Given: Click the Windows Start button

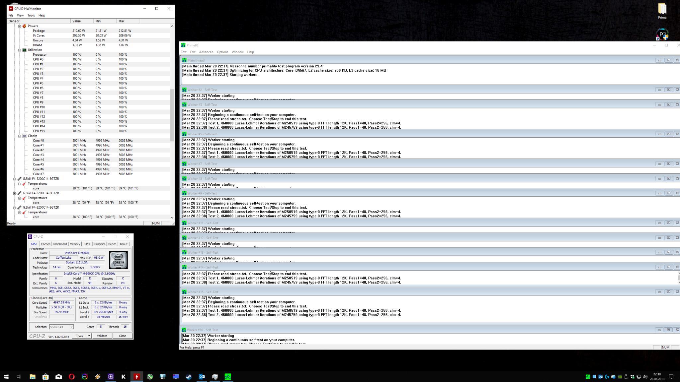Looking at the screenshot, I should (6, 376).
